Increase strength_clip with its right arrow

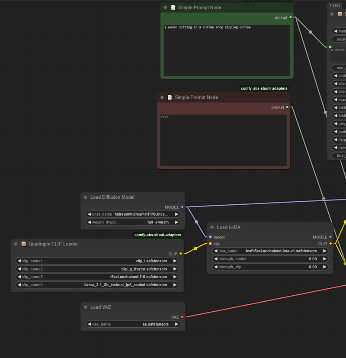[324, 267]
